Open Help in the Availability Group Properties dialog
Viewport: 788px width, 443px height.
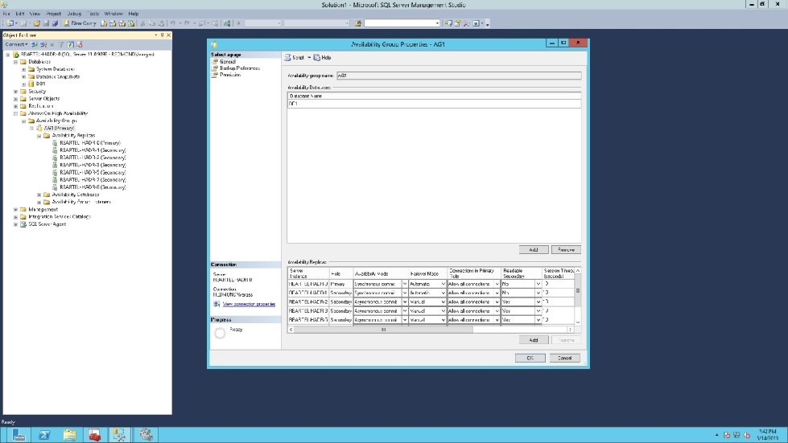coord(322,58)
